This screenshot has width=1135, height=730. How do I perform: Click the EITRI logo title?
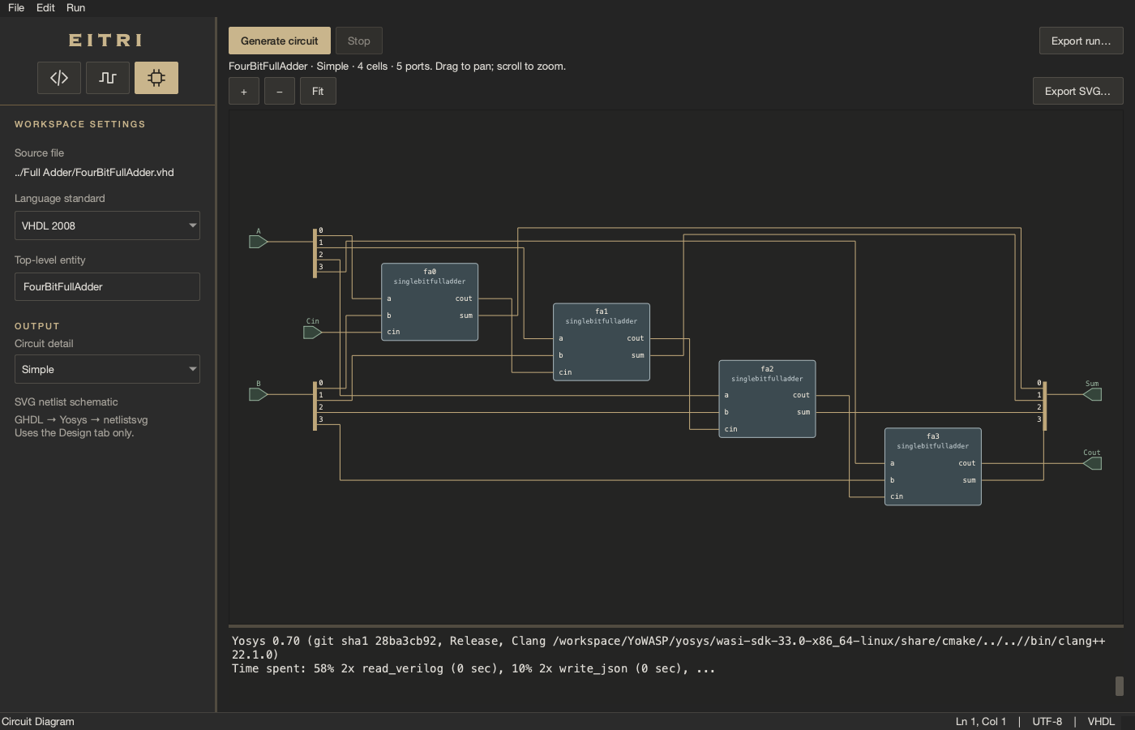(x=106, y=40)
